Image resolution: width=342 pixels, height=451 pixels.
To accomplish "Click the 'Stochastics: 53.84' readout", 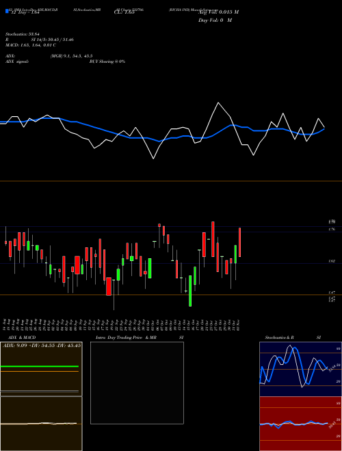I will [x=23, y=34].
